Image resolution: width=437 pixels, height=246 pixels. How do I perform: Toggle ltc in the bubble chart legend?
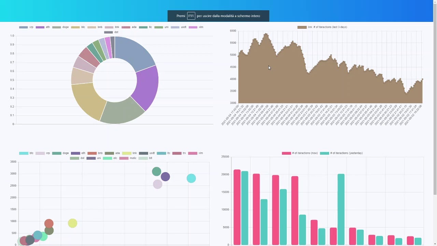pos(164,153)
